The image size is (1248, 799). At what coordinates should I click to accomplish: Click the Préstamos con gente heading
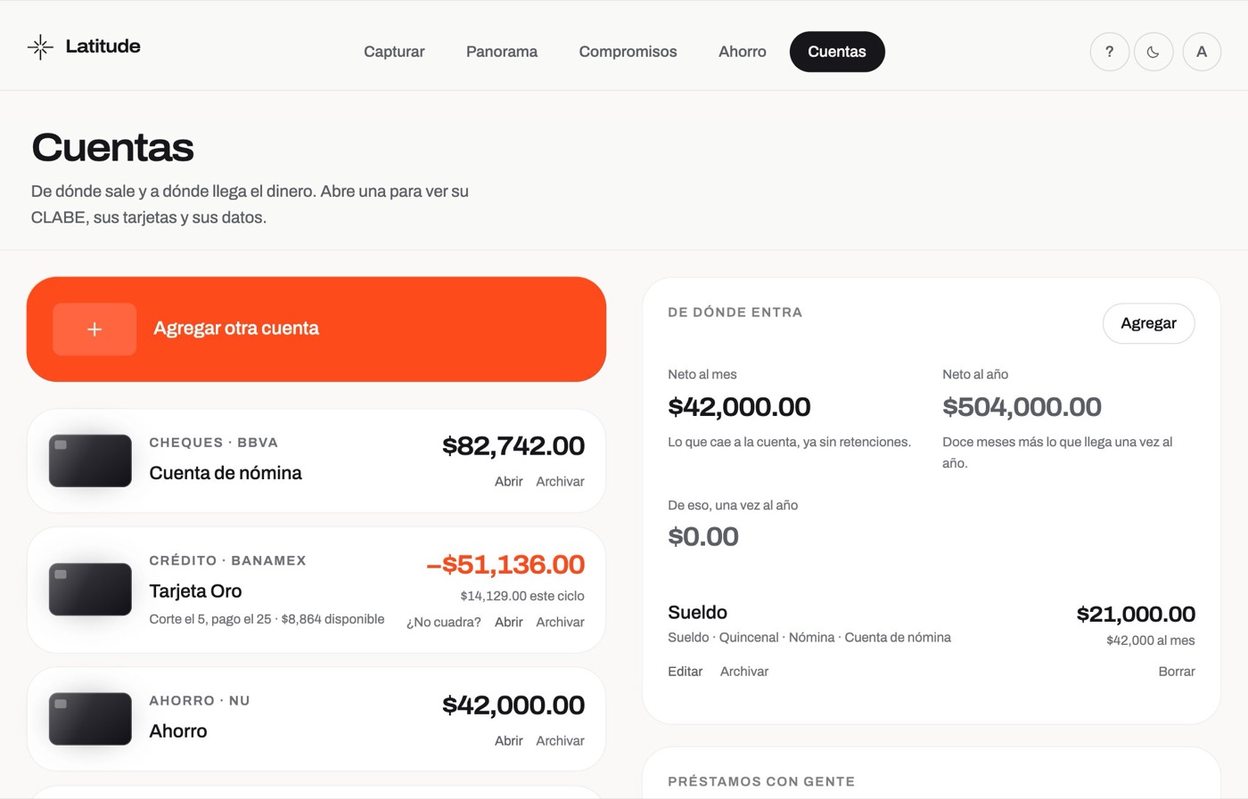pos(761,781)
